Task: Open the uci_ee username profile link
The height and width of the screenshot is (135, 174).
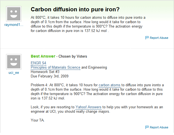Action: tap(14, 73)
